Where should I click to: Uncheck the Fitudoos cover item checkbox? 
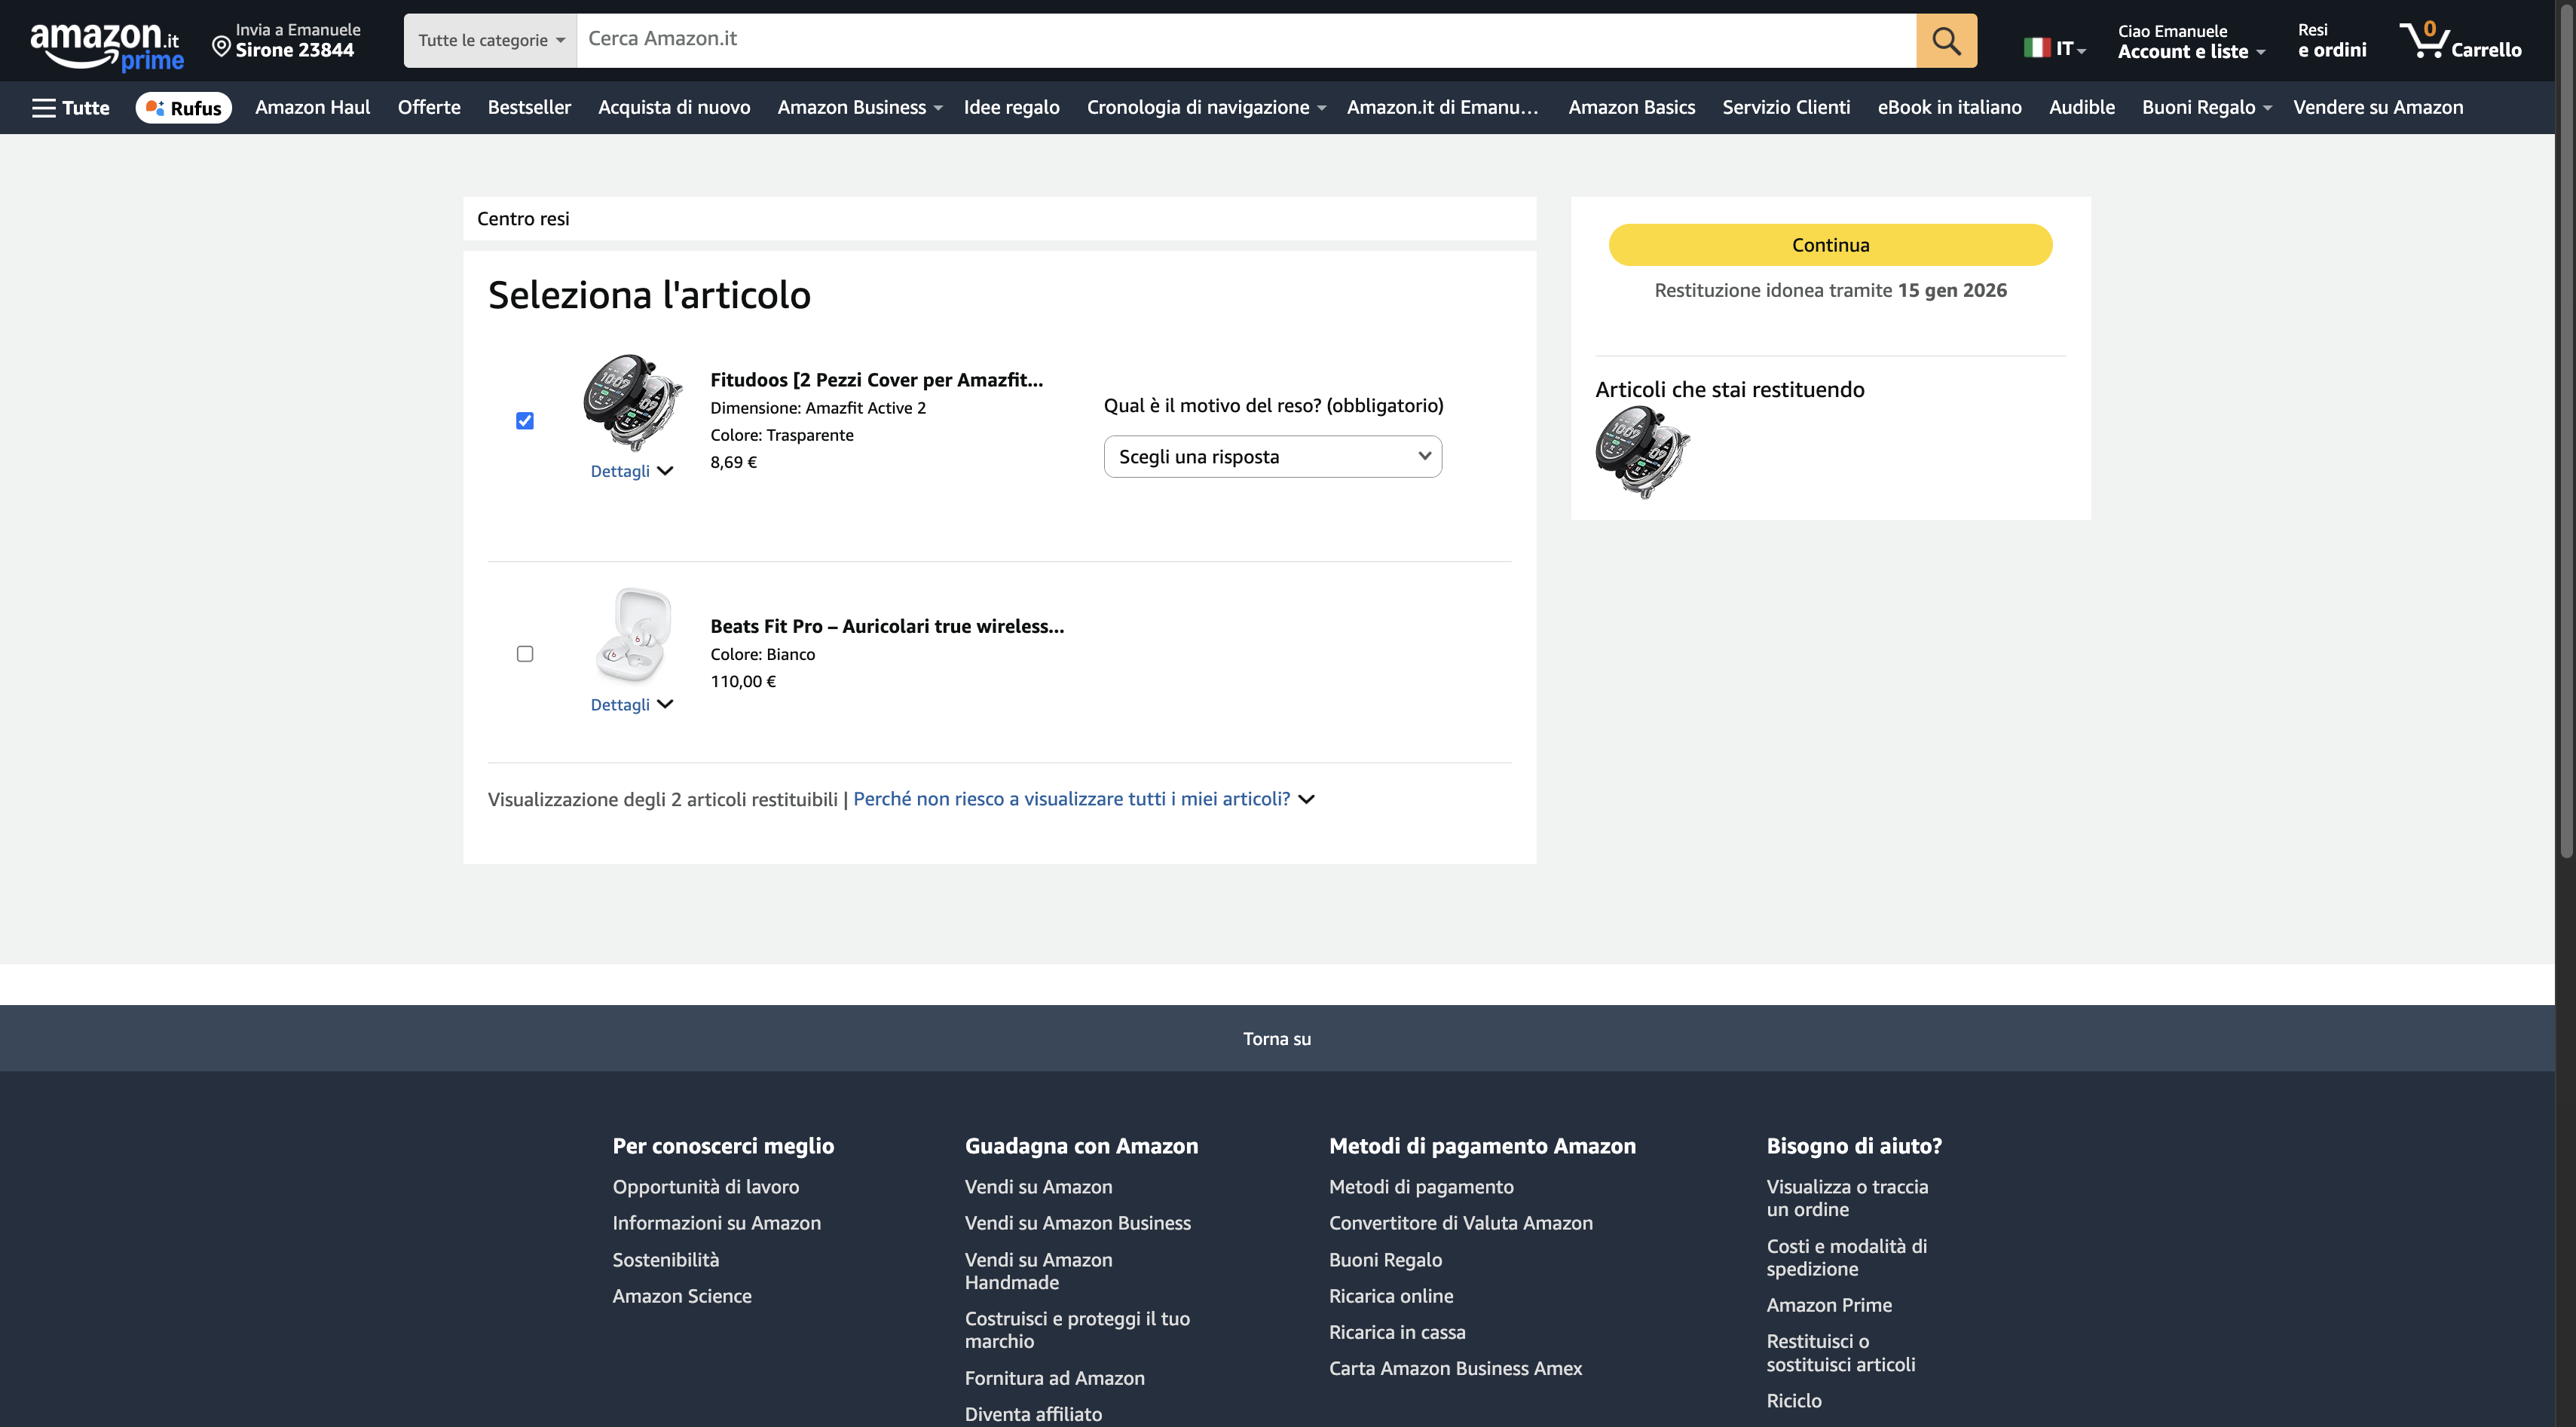click(x=525, y=421)
